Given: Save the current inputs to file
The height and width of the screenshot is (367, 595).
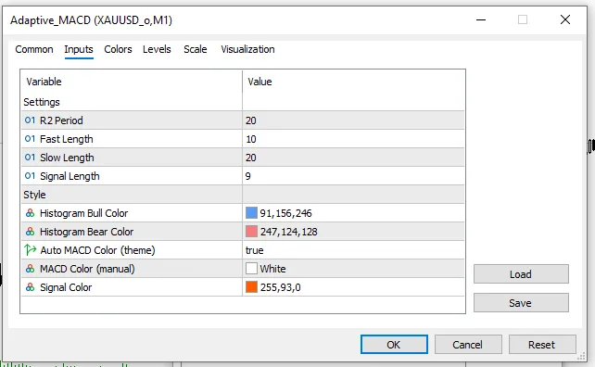Looking at the screenshot, I should point(521,303).
